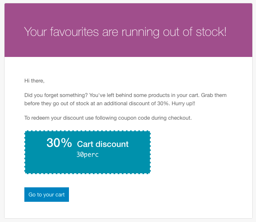Click the Grab them text in body

214,95
